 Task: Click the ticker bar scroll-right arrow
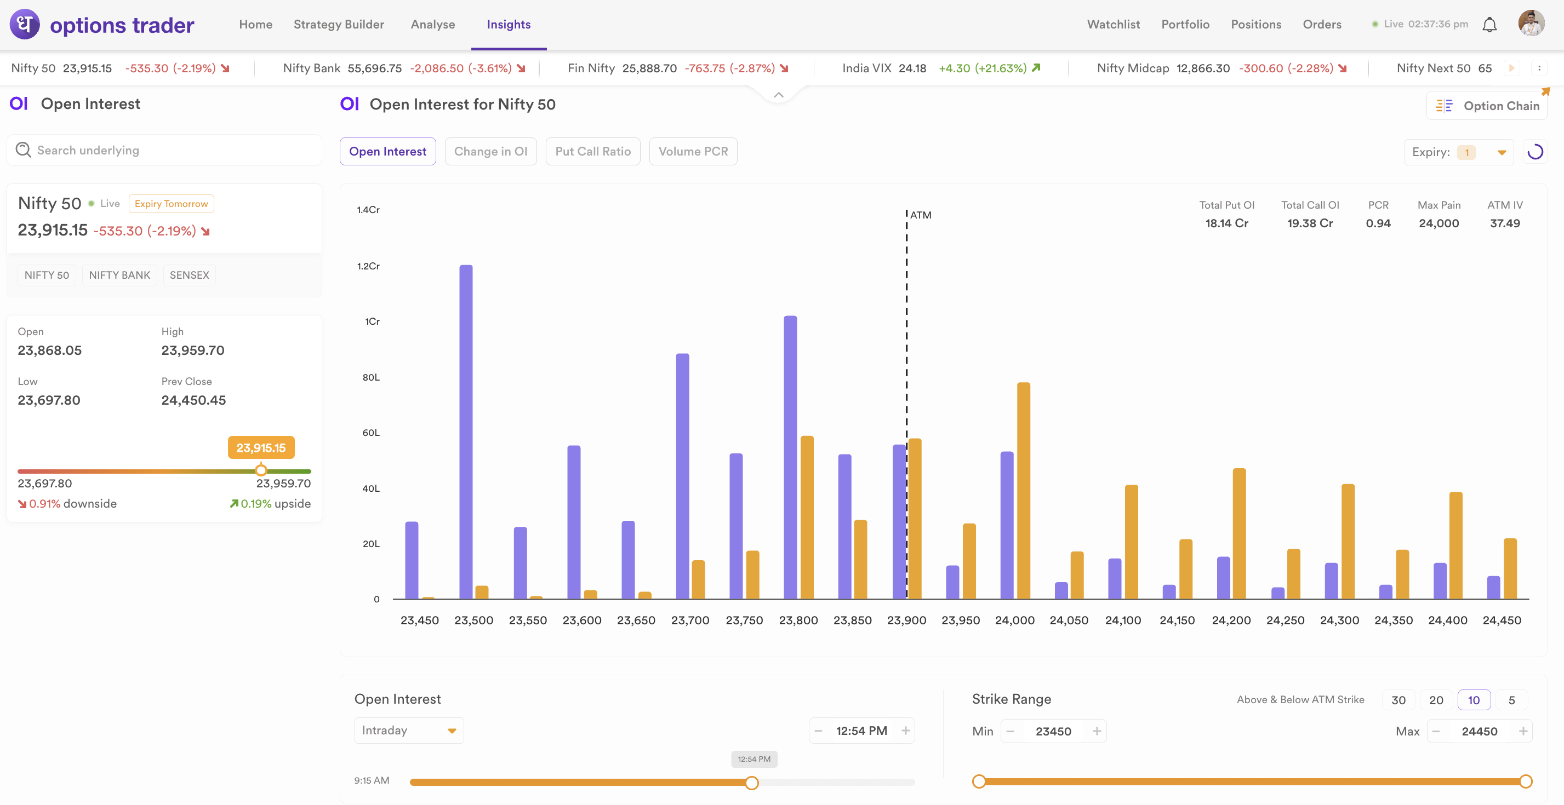click(x=1512, y=68)
